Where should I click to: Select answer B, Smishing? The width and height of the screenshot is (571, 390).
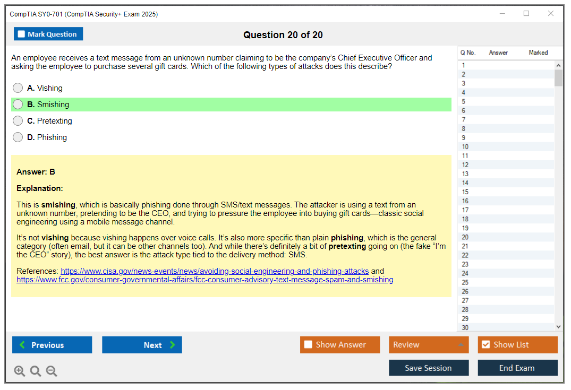pyautogui.click(x=18, y=104)
